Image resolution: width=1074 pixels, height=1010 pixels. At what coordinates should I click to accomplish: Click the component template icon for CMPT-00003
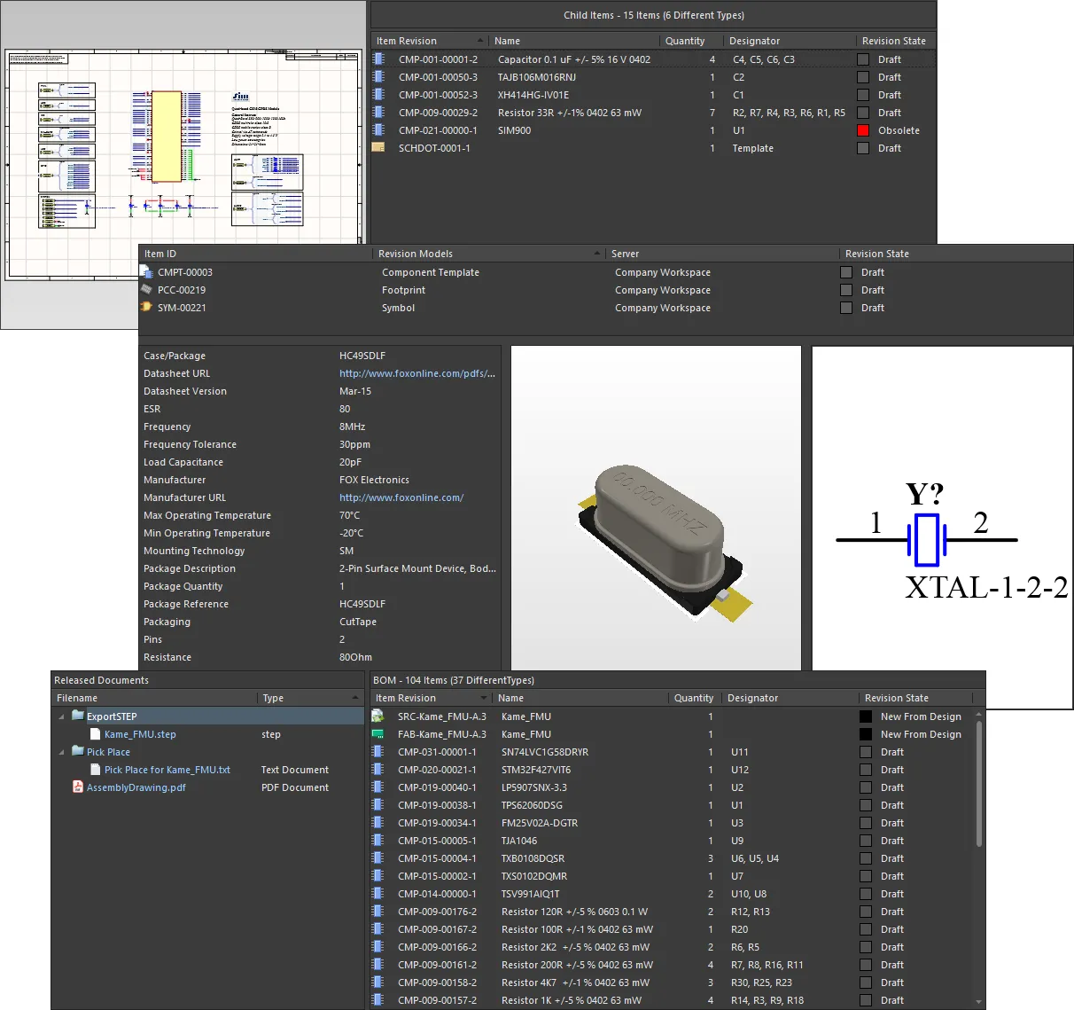point(147,272)
